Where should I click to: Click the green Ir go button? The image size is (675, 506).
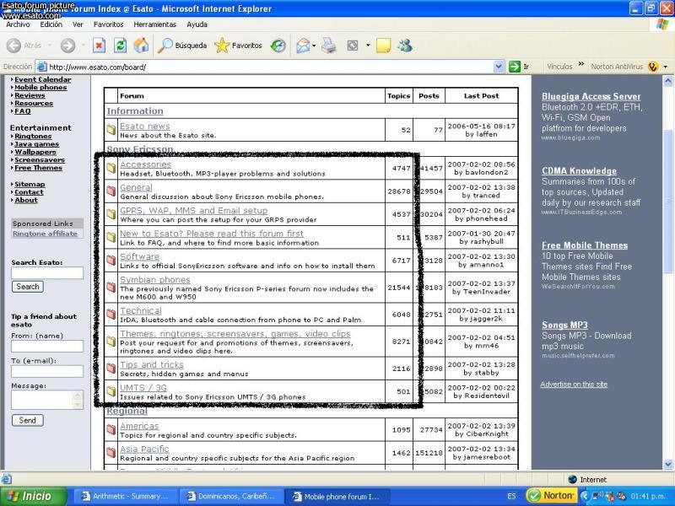pyautogui.click(x=519, y=67)
